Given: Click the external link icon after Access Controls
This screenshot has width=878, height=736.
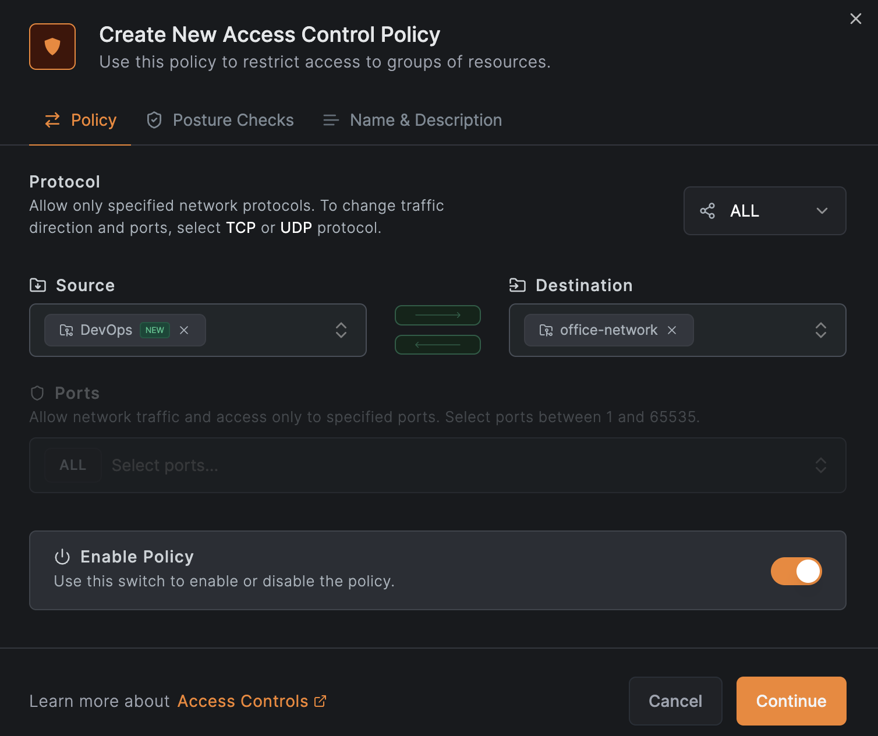Looking at the screenshot, I should (x=320, y=701).
